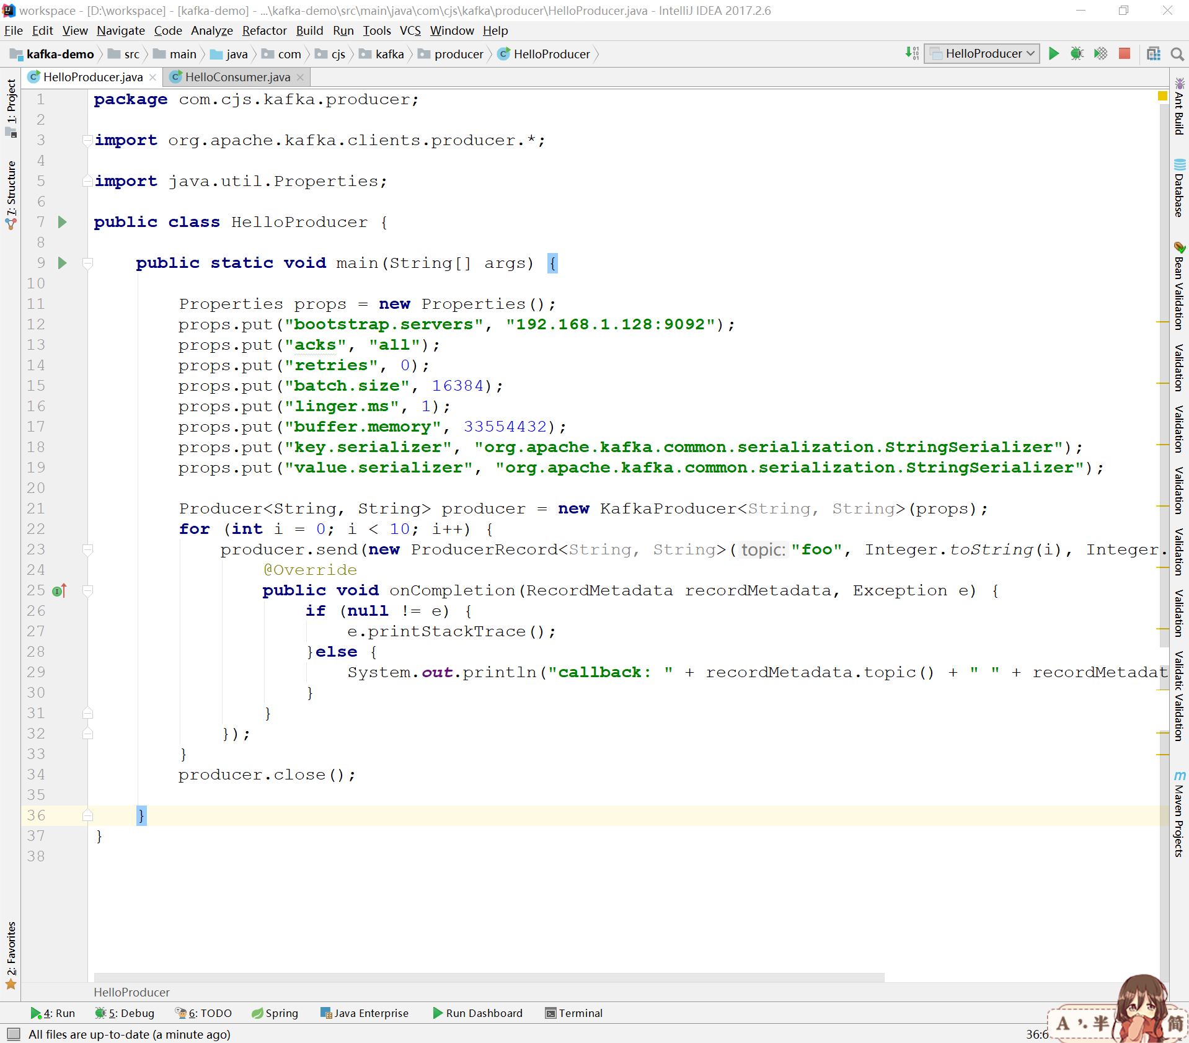This screenshot has height=1043, width=1189.
Task: Stop the running process red square
Action: pyautogui.click(x=1124, y=54)
